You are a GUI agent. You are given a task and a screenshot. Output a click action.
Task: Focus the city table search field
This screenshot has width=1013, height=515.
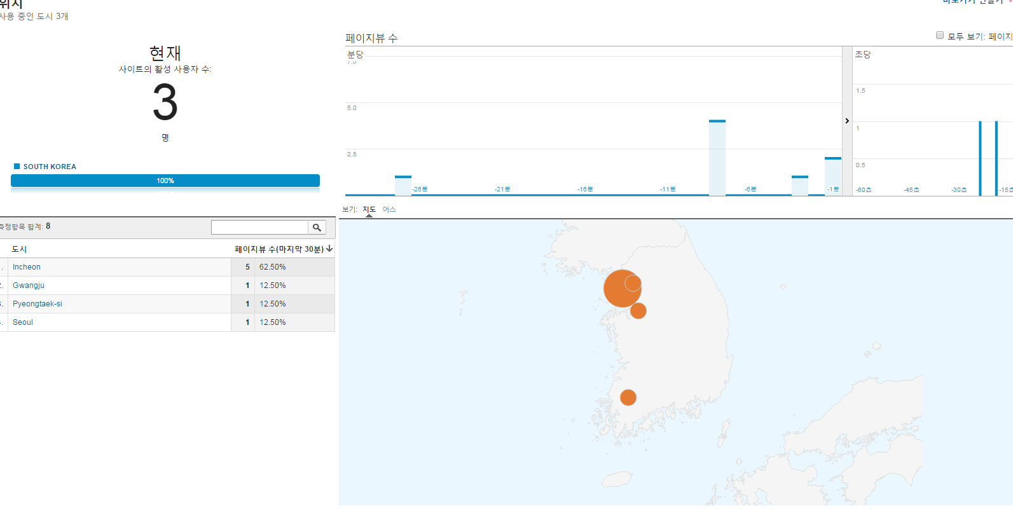[259, 228]
